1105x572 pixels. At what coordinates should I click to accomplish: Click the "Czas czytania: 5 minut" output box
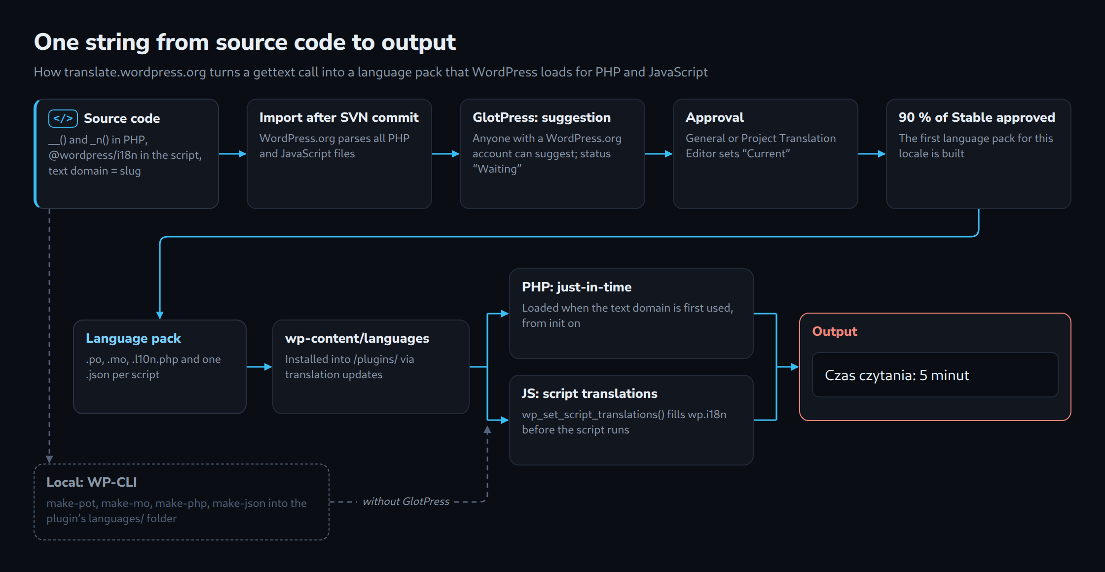tap(935, 375)
